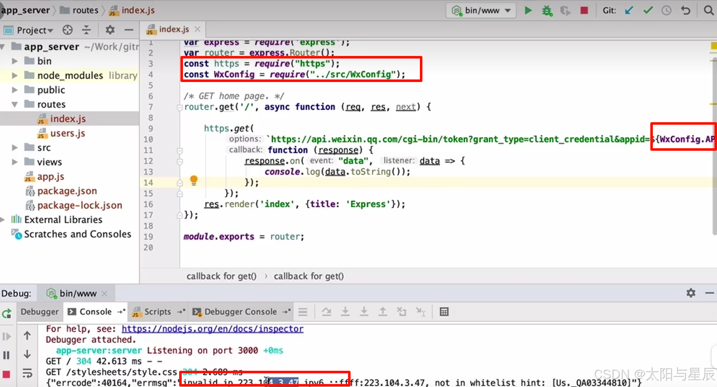Viewport: 717px width, 387px height.
Task: Switch to the Scripts tab
Action: pyautogui.click(x=157, y=312)
